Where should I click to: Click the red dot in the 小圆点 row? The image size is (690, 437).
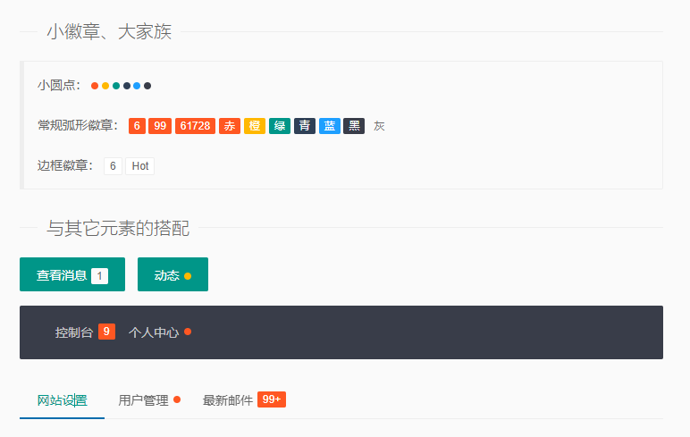tap(95, 86)
